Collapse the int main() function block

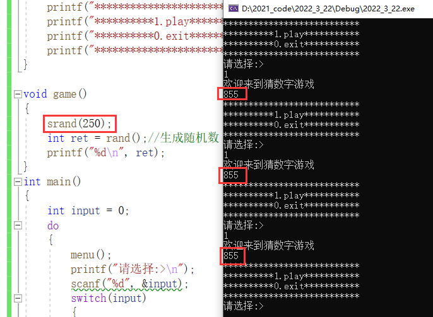[18, 182]
